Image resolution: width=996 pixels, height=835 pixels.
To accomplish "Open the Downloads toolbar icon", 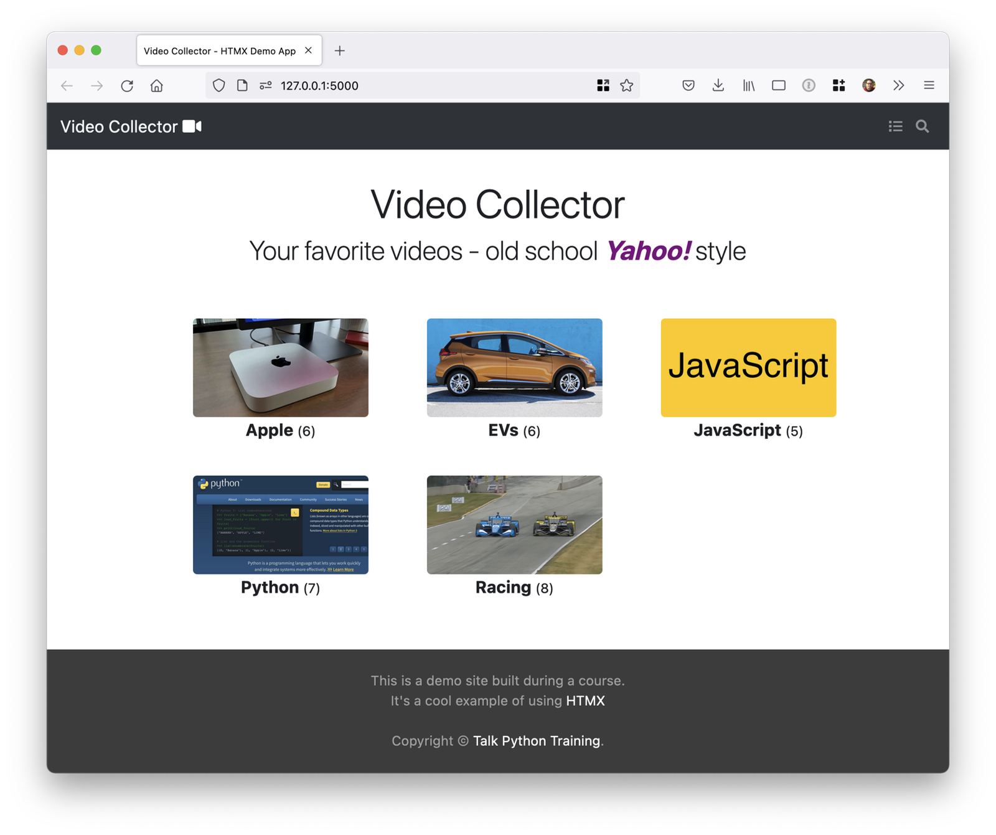I will (718, 85).
